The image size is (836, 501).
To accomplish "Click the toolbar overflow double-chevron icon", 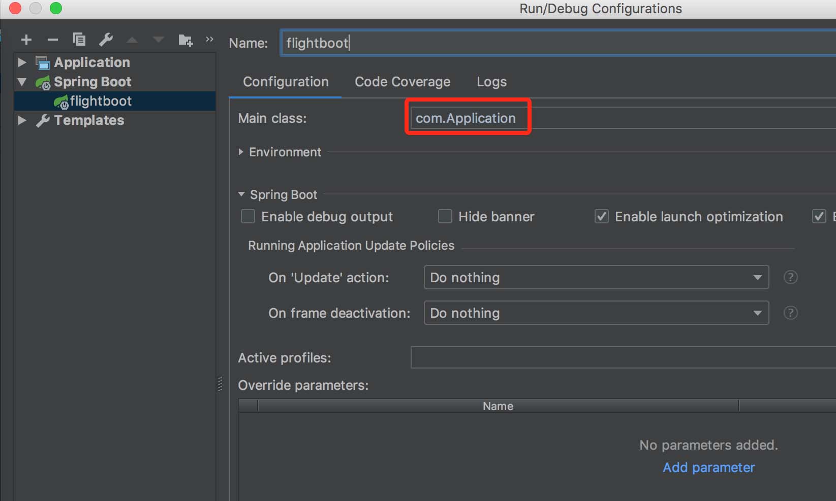I will pos(209,40).
